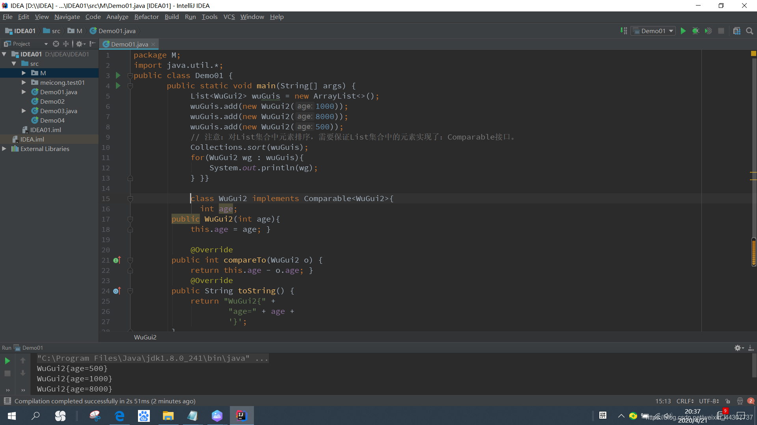Open Edge browser from taskbar
The image size is (757, 425).
pyautogui.click(x=119, y=416)
